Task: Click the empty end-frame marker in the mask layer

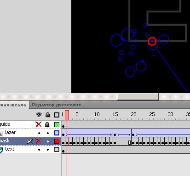Action: [x=129, y=143]
